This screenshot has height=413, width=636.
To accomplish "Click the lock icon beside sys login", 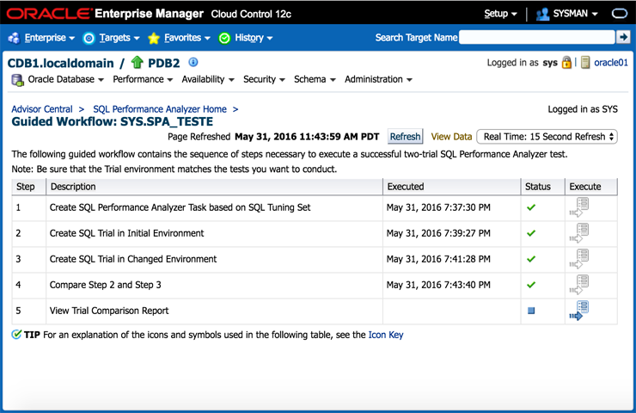I will coord(566,63).
